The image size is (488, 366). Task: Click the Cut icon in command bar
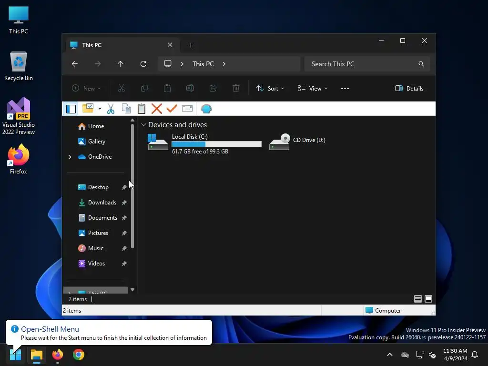pyautogui.click(x=122, y=88)
